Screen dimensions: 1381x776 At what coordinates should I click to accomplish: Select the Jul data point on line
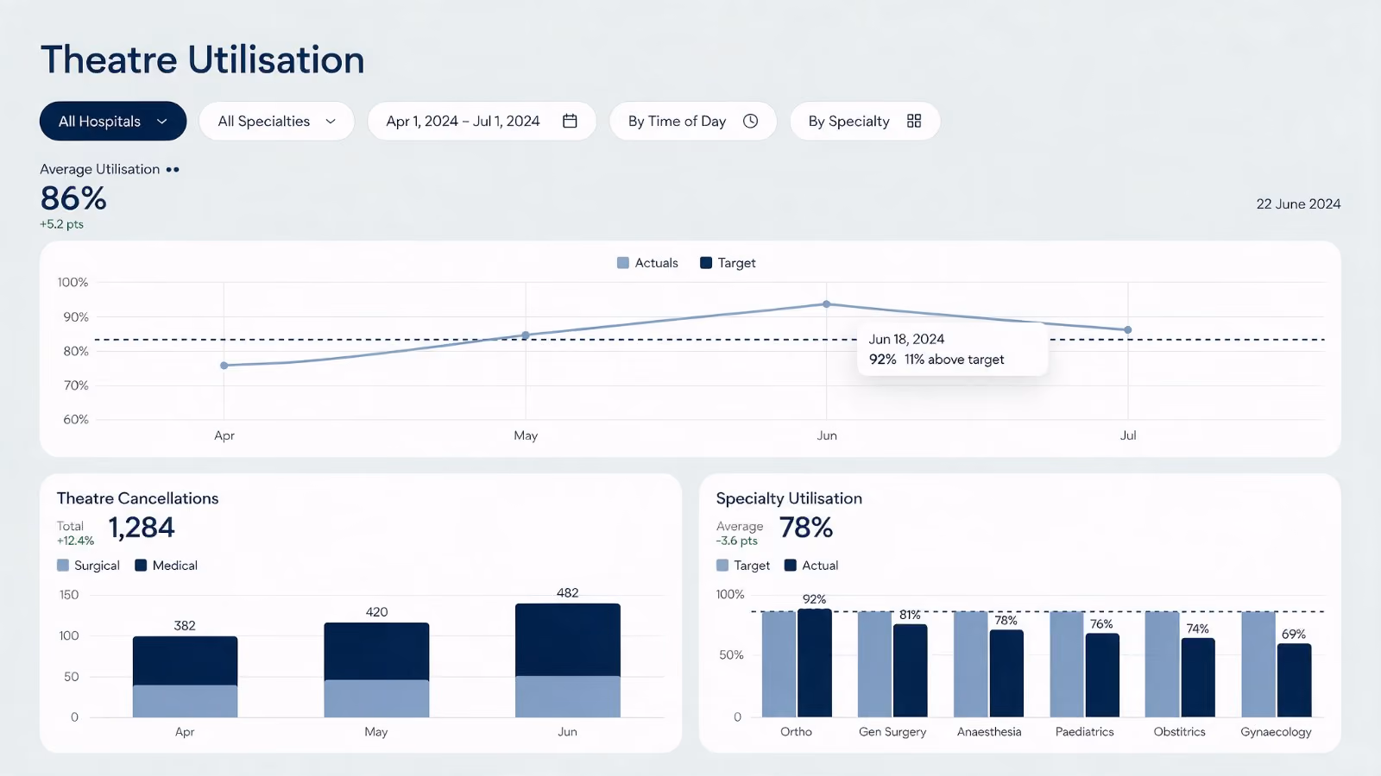coord(1128,330)
